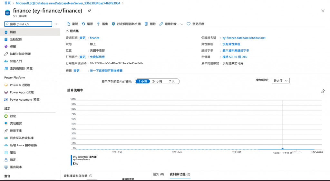This screenshot has width=330, height=181.
Task: Click the firewall shield icon
Action: pos(113,24)
